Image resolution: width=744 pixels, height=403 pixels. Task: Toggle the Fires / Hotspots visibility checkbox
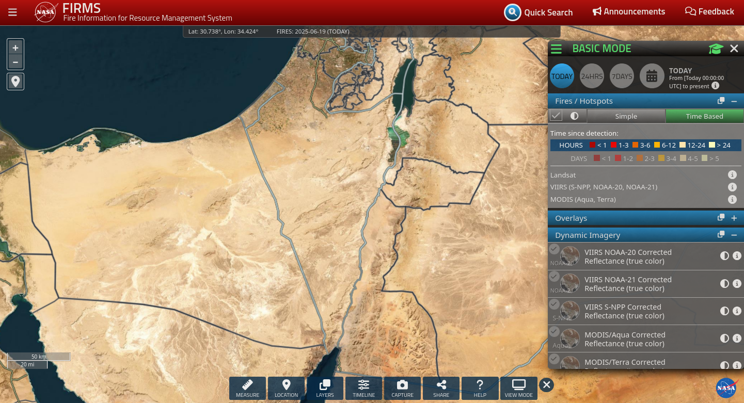556,116
